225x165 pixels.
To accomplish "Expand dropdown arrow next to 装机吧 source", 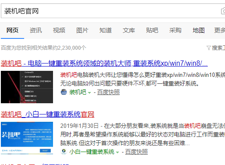I will click(89, 93).
